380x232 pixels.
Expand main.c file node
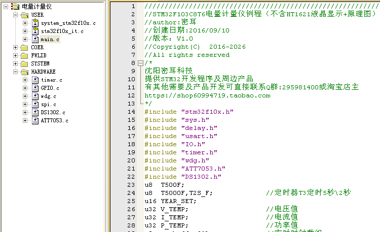coord(25,39)
